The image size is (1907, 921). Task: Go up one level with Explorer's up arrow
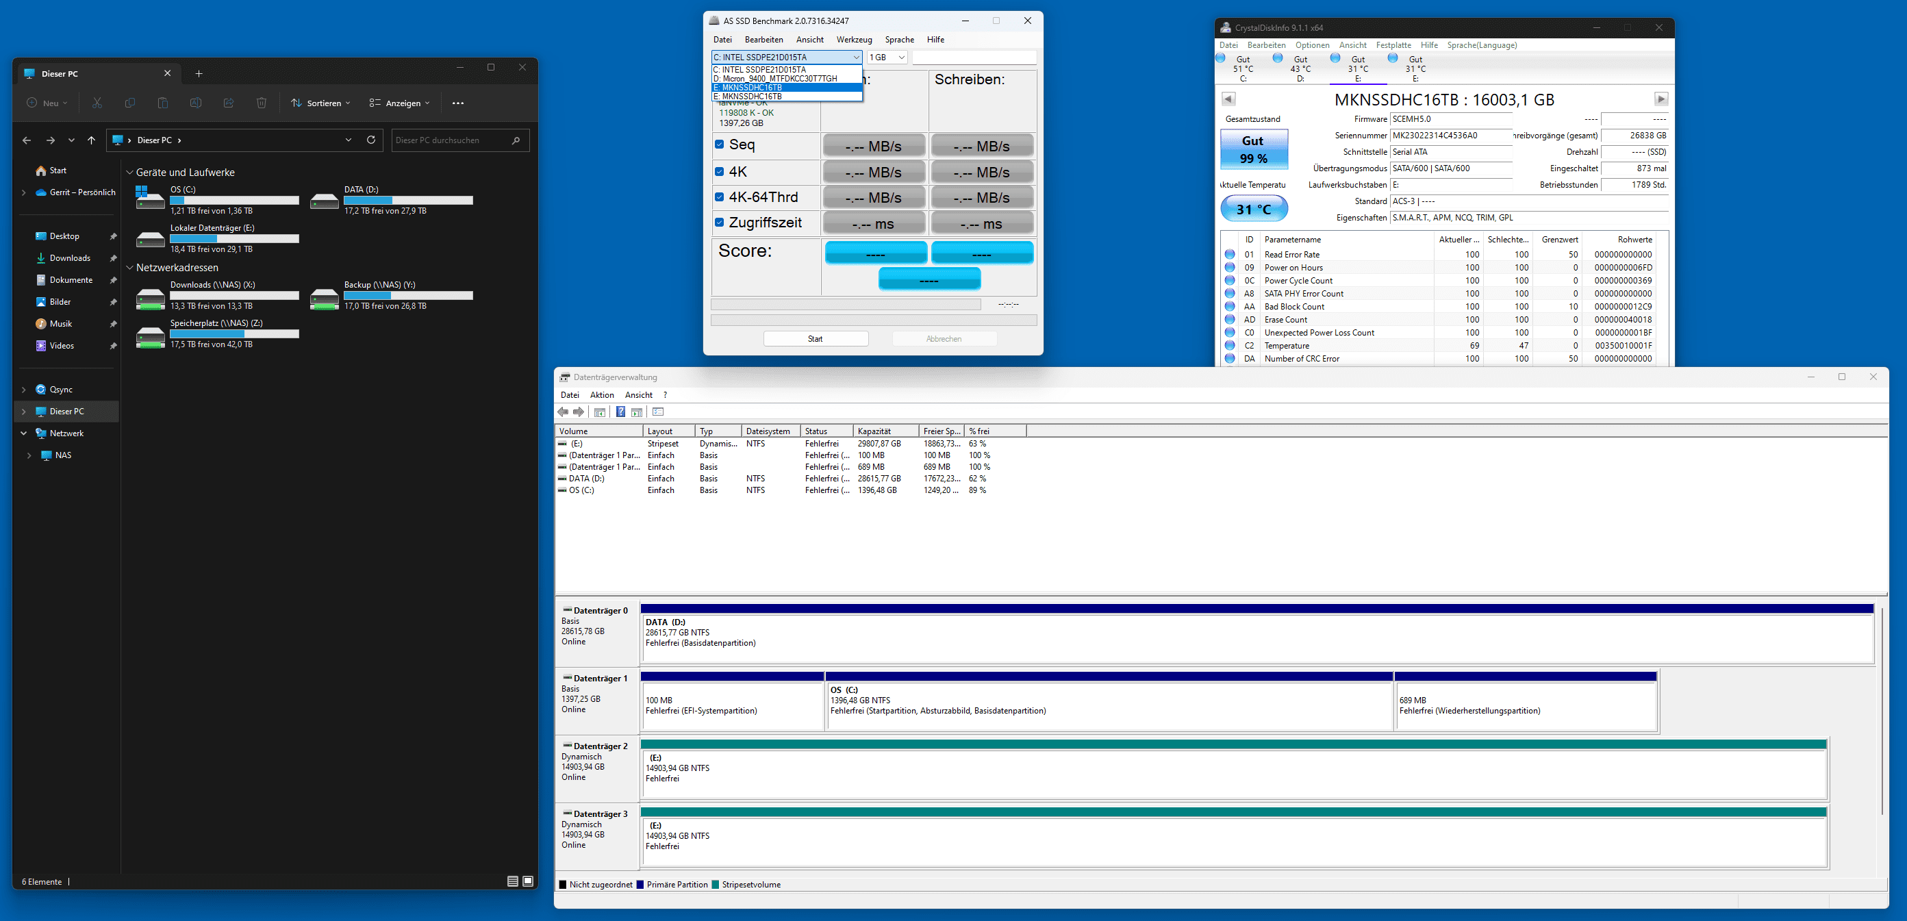[92, 140]
